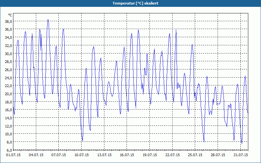The height and width of the screenshot is (163, 261).
Task: Click the 01.07.15 date label
Action: (13, 155)
